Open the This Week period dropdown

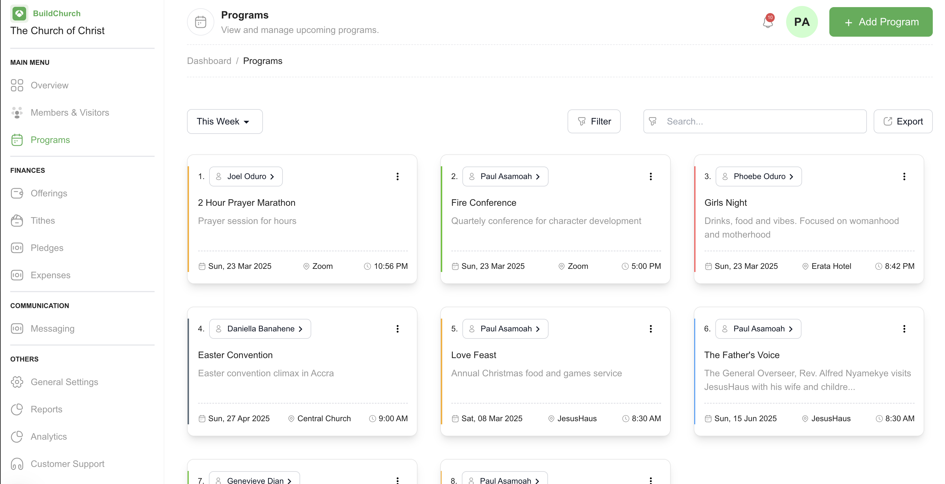coord(225,121)
